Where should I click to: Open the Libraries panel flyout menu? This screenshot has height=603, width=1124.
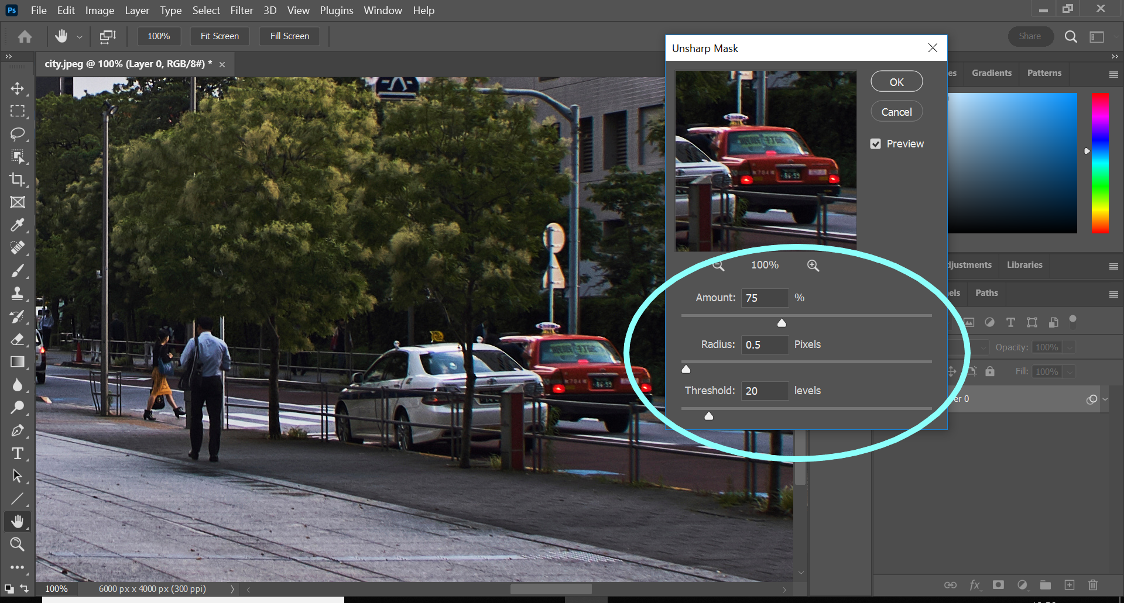(x=1113, y=266)
